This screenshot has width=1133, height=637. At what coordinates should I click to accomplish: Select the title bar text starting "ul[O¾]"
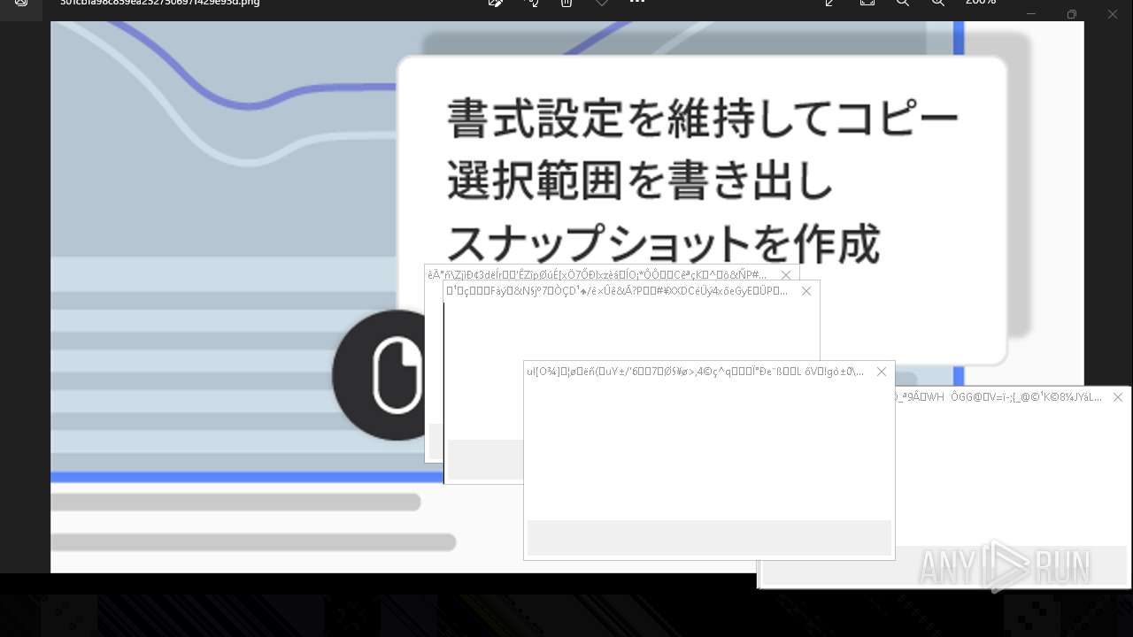click(695, 372)
